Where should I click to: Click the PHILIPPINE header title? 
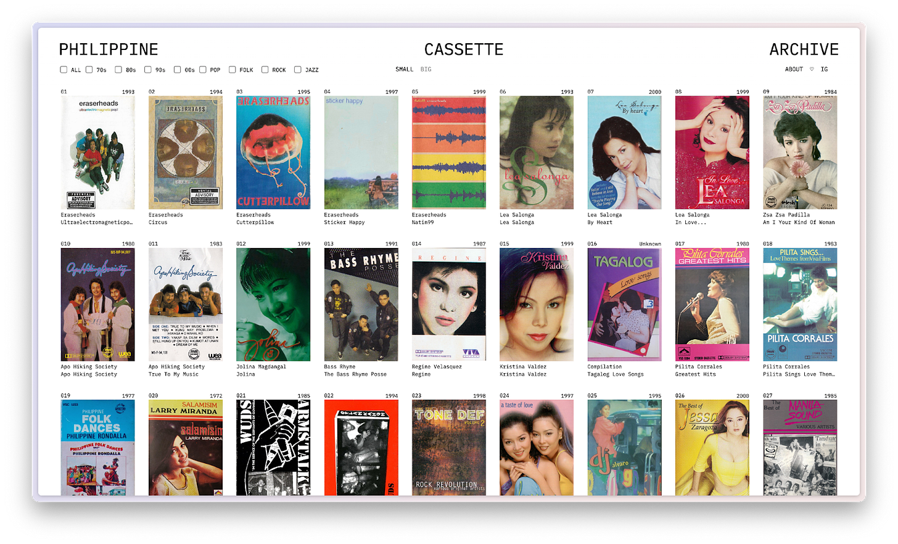tap(109, 50)
